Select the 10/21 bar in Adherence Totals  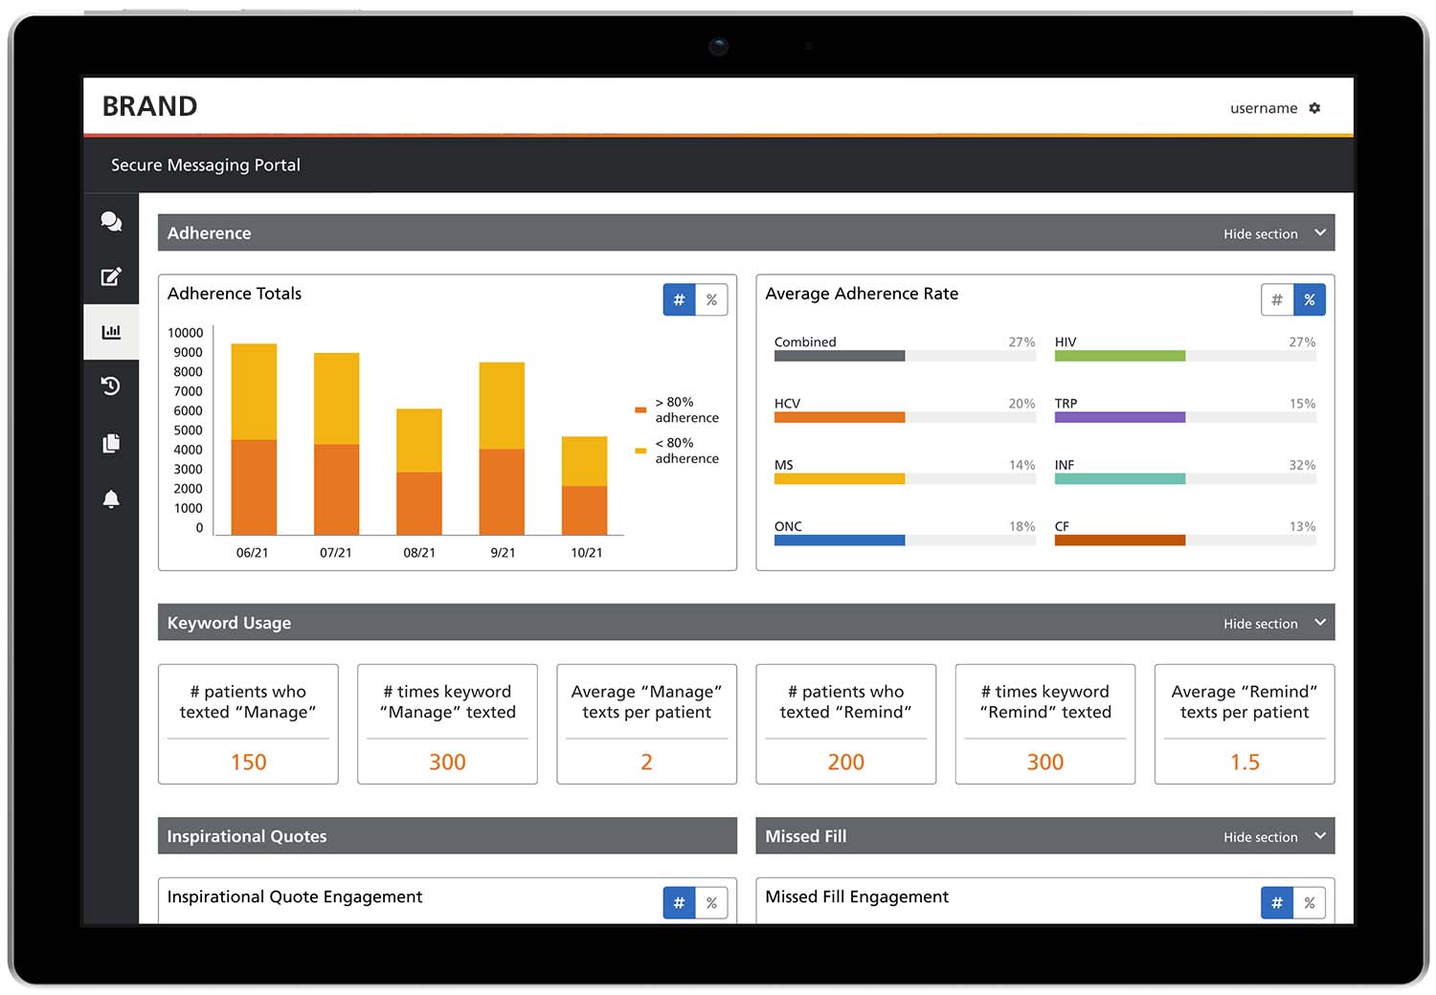pyautogui.click(x=584, y=486)
